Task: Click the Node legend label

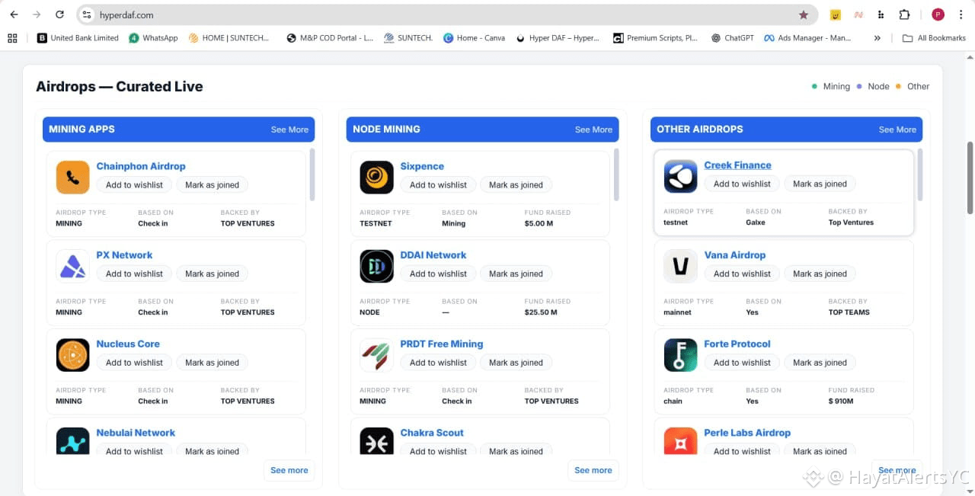Action: coord(878,87)
